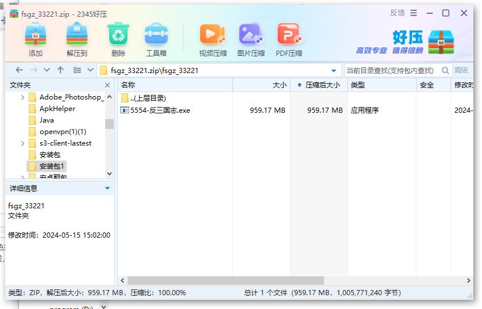Click the address path field

coord(219,70)
